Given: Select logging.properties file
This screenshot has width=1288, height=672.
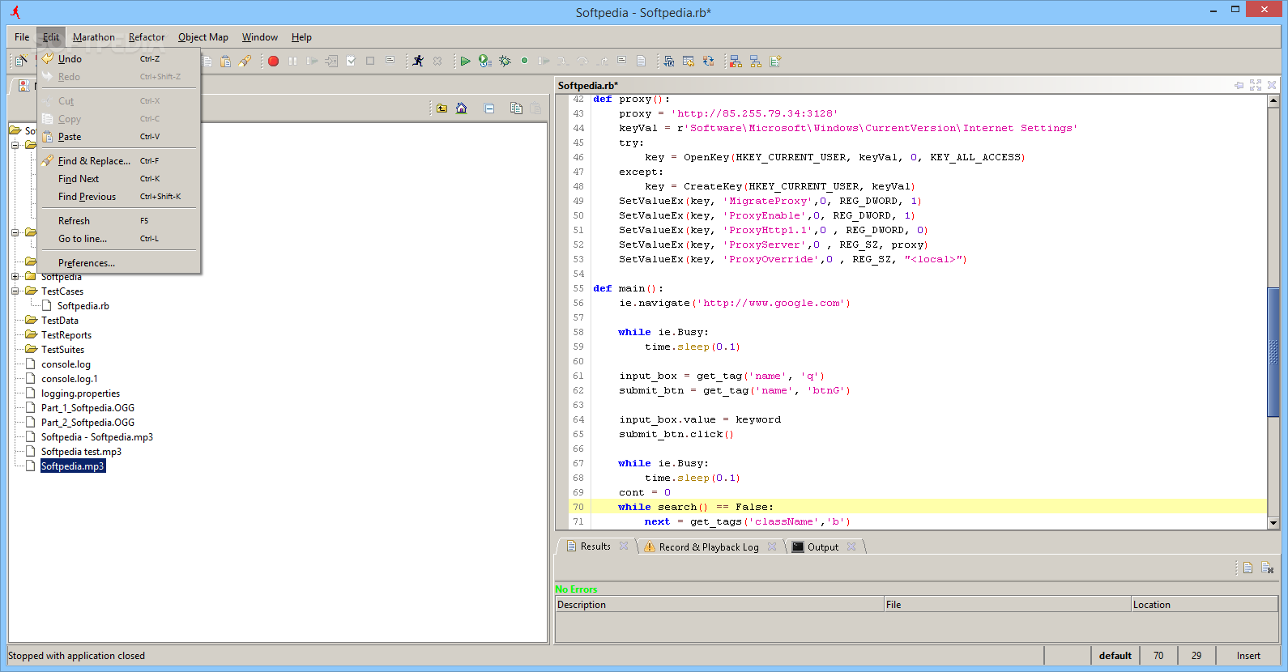Looking at the screenshot, I should pyautogui.click(x=80, y=393).
